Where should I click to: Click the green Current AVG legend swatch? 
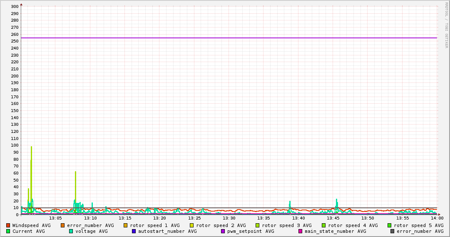(x=8, y=231)
